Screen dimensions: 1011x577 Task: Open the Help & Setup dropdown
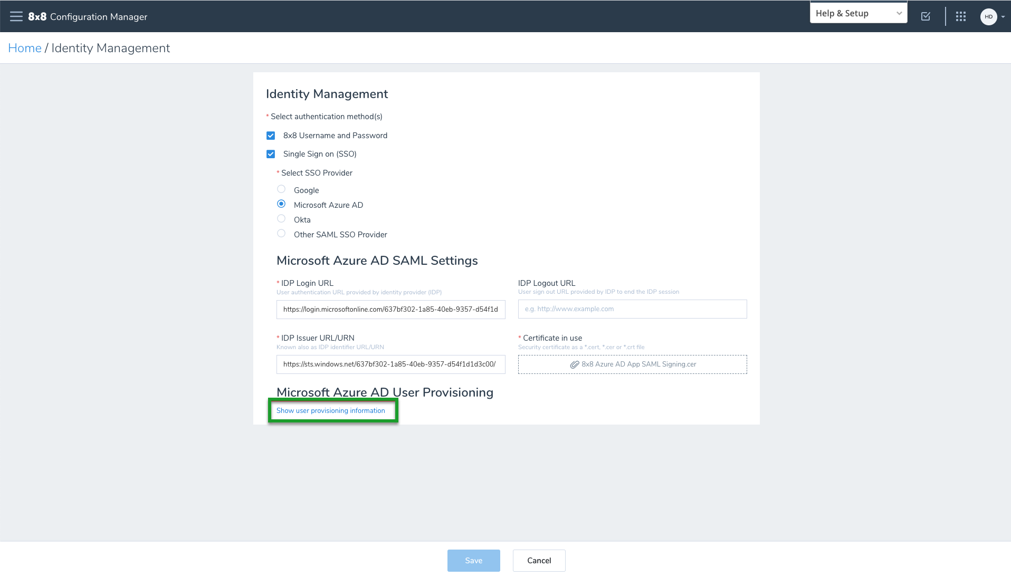pos(859,13)
